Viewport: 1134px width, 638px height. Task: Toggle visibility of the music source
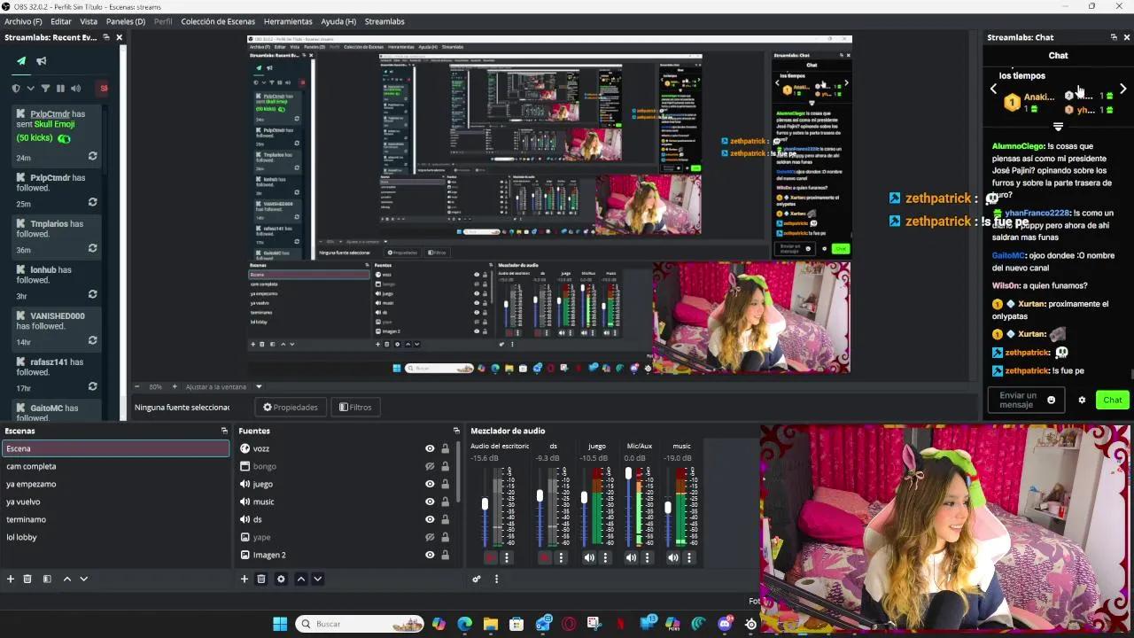click(430, 502)
